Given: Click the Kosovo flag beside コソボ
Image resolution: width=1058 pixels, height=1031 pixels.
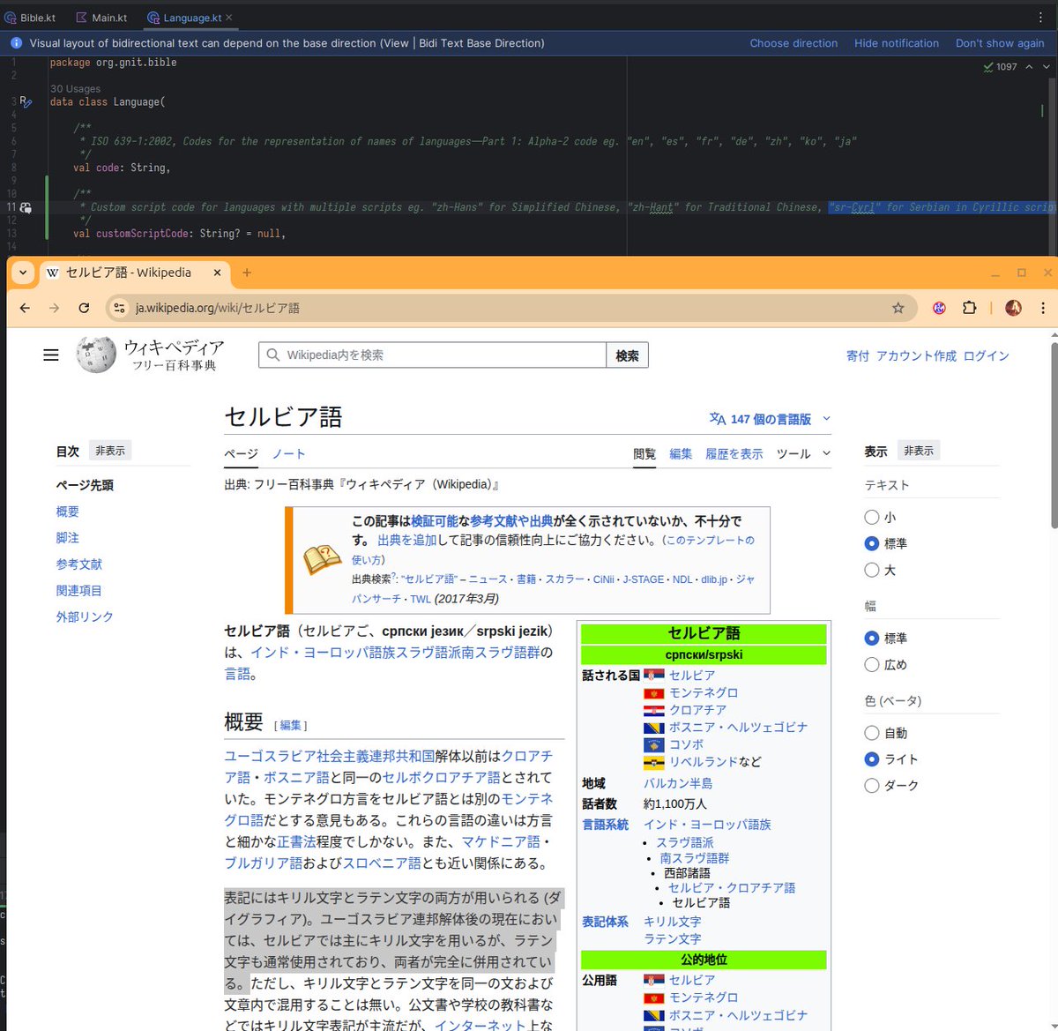Looking at the screenshot, I should click(653, 744).
